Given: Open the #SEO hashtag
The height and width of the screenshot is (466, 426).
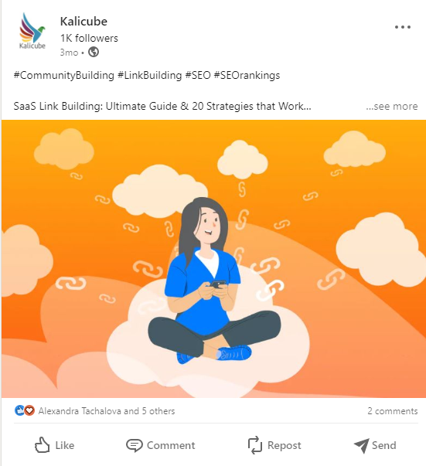Looking at the screenshot, I should (198, 75).
